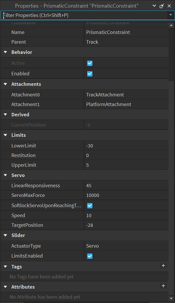Collapse the Servo section
Image resolution: width=175 pixels, height=303 pixels.
5,175
